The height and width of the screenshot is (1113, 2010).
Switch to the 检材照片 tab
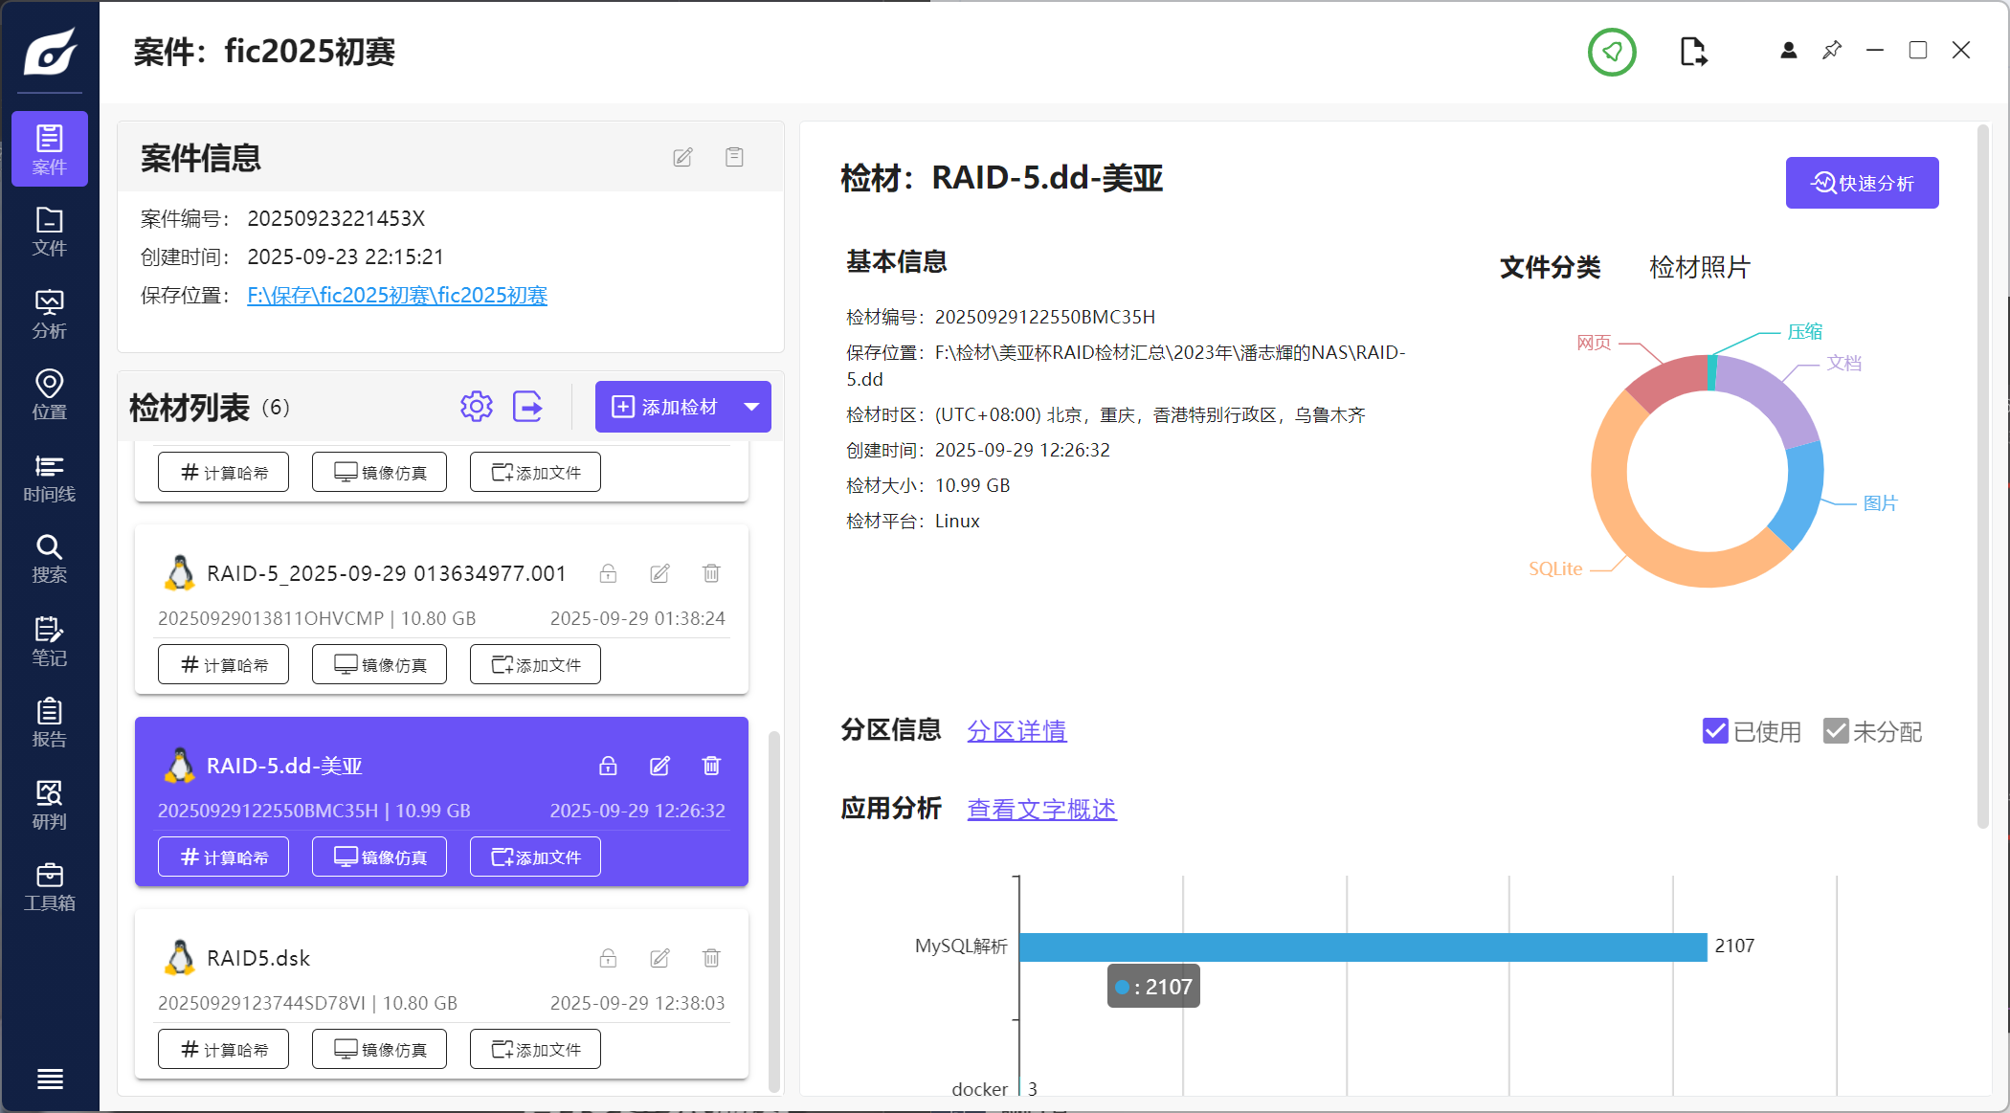click(1699, 267)
